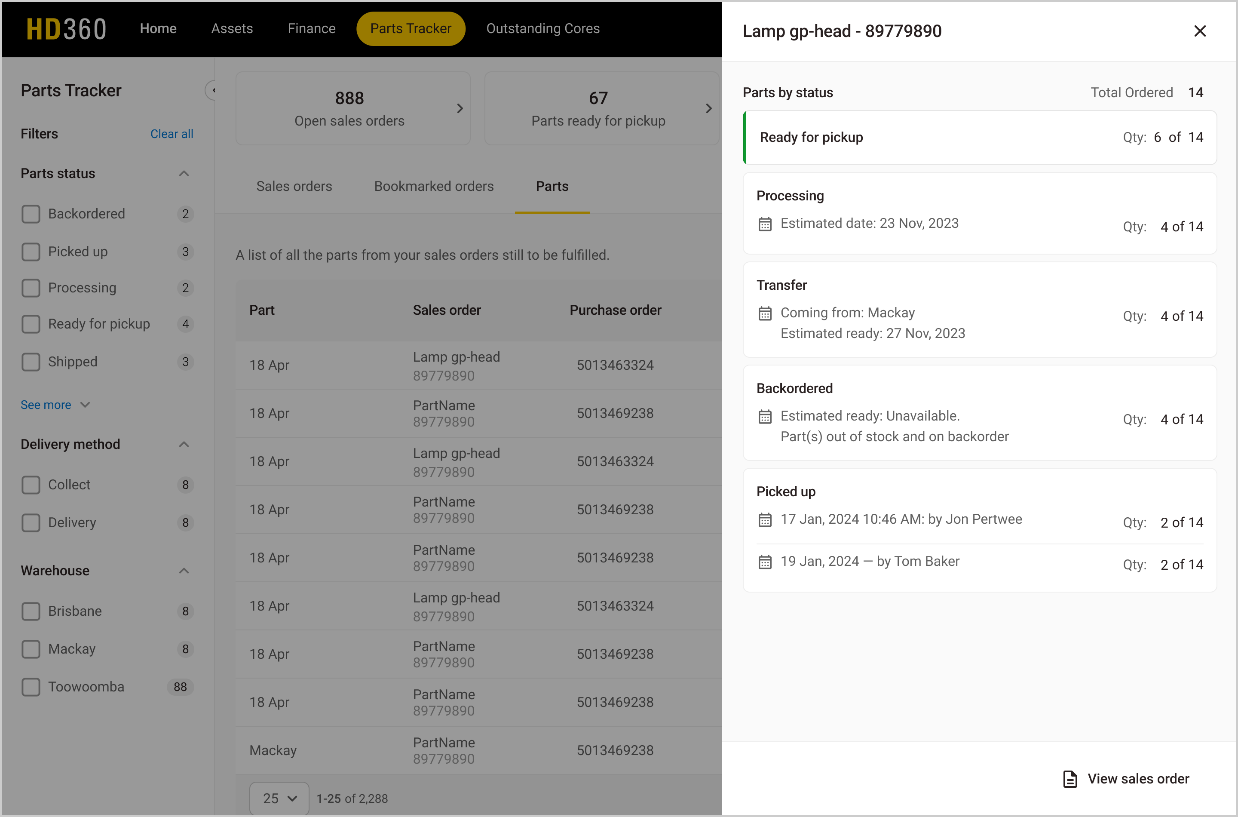Click calendar icon in the Backordered card
The width and height of the screenshot is (1238, 817).
(x=765, y=416)
